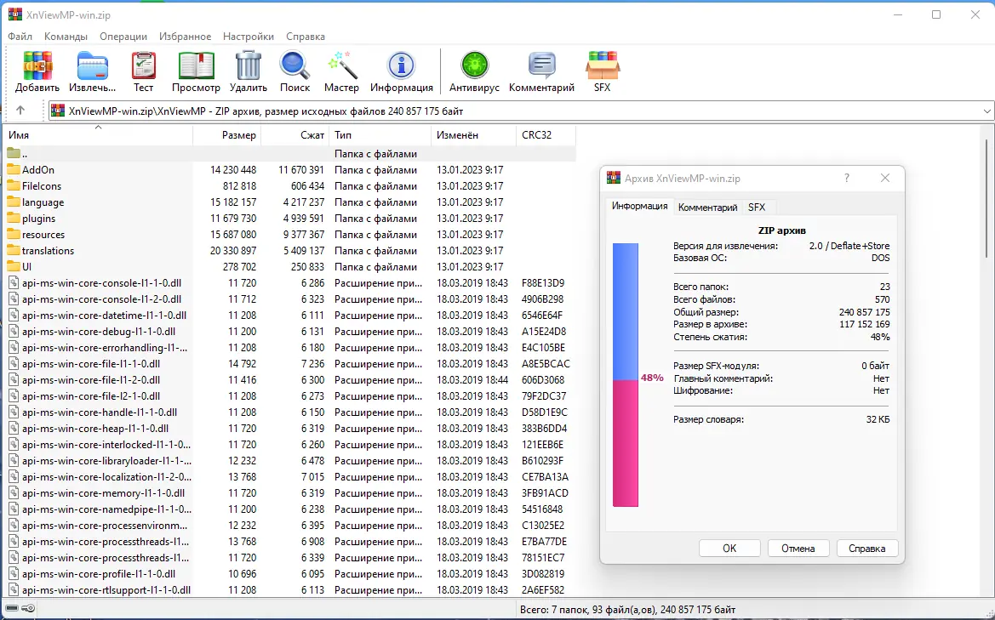
Task: Select the FileIcons folder icon
Action: click(x=14, y=185)
